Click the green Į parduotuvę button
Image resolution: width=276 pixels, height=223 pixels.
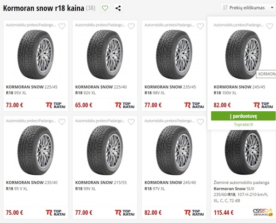point(243,116)
